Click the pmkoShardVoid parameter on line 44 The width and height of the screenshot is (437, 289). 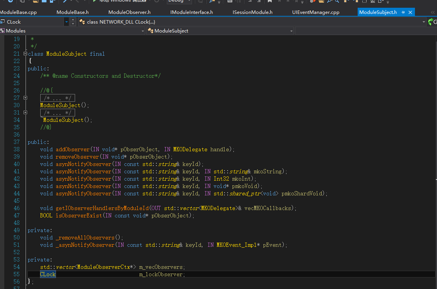[302, 193]
